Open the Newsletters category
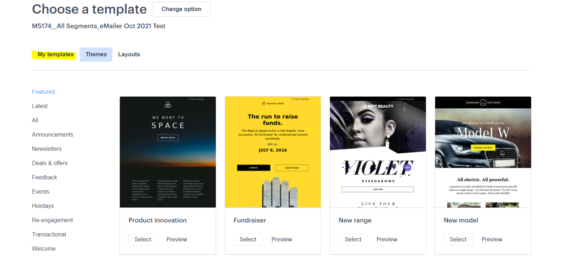This screenshot has width=565, height=256. click(47, 149)
